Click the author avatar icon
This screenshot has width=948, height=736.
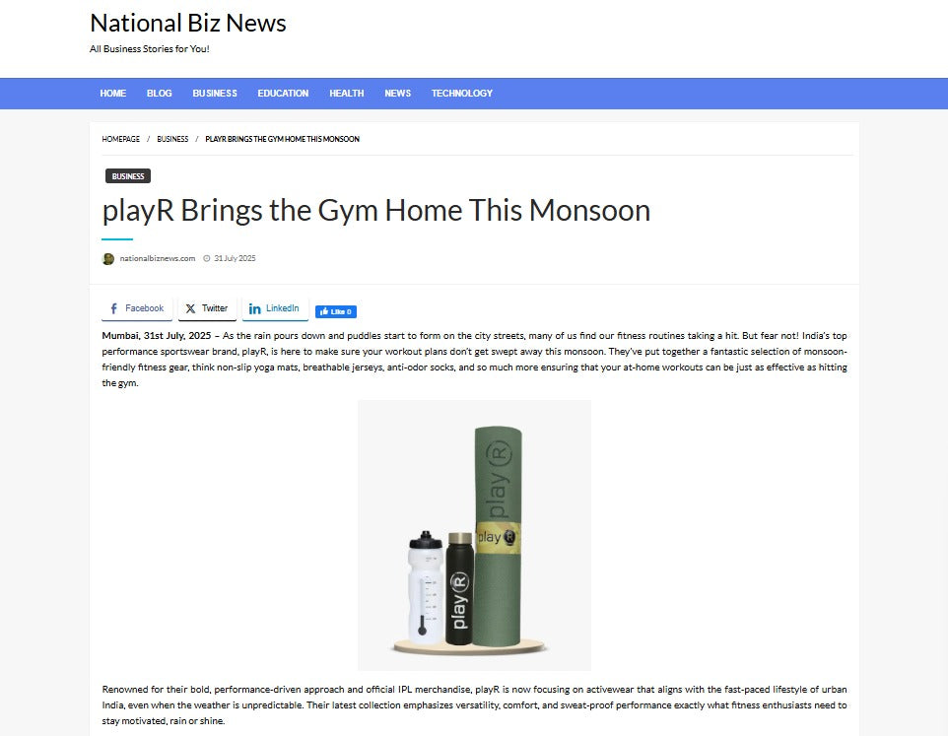(x=108, y=258)
